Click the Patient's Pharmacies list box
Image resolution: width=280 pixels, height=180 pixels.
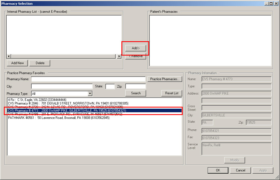pyautogui.click(x=210, y=41)
